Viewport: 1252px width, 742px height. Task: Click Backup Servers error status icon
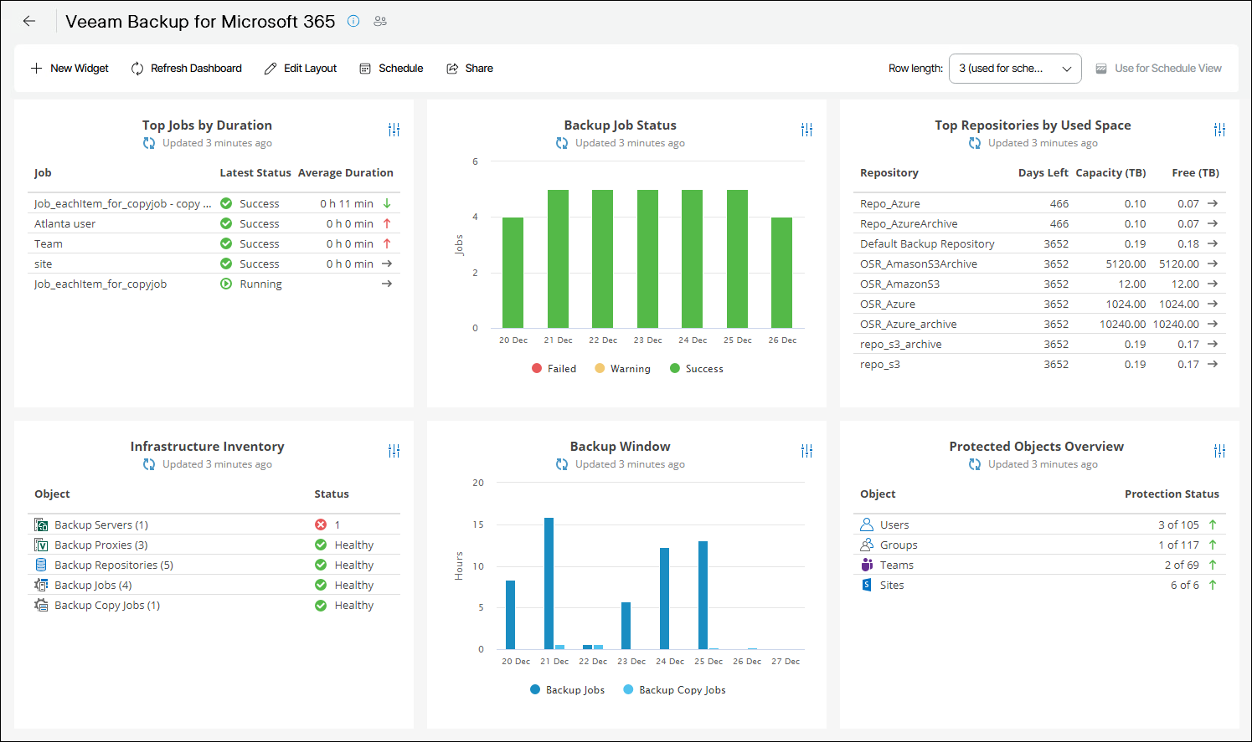pyautogui.click(x=321, y=525)
